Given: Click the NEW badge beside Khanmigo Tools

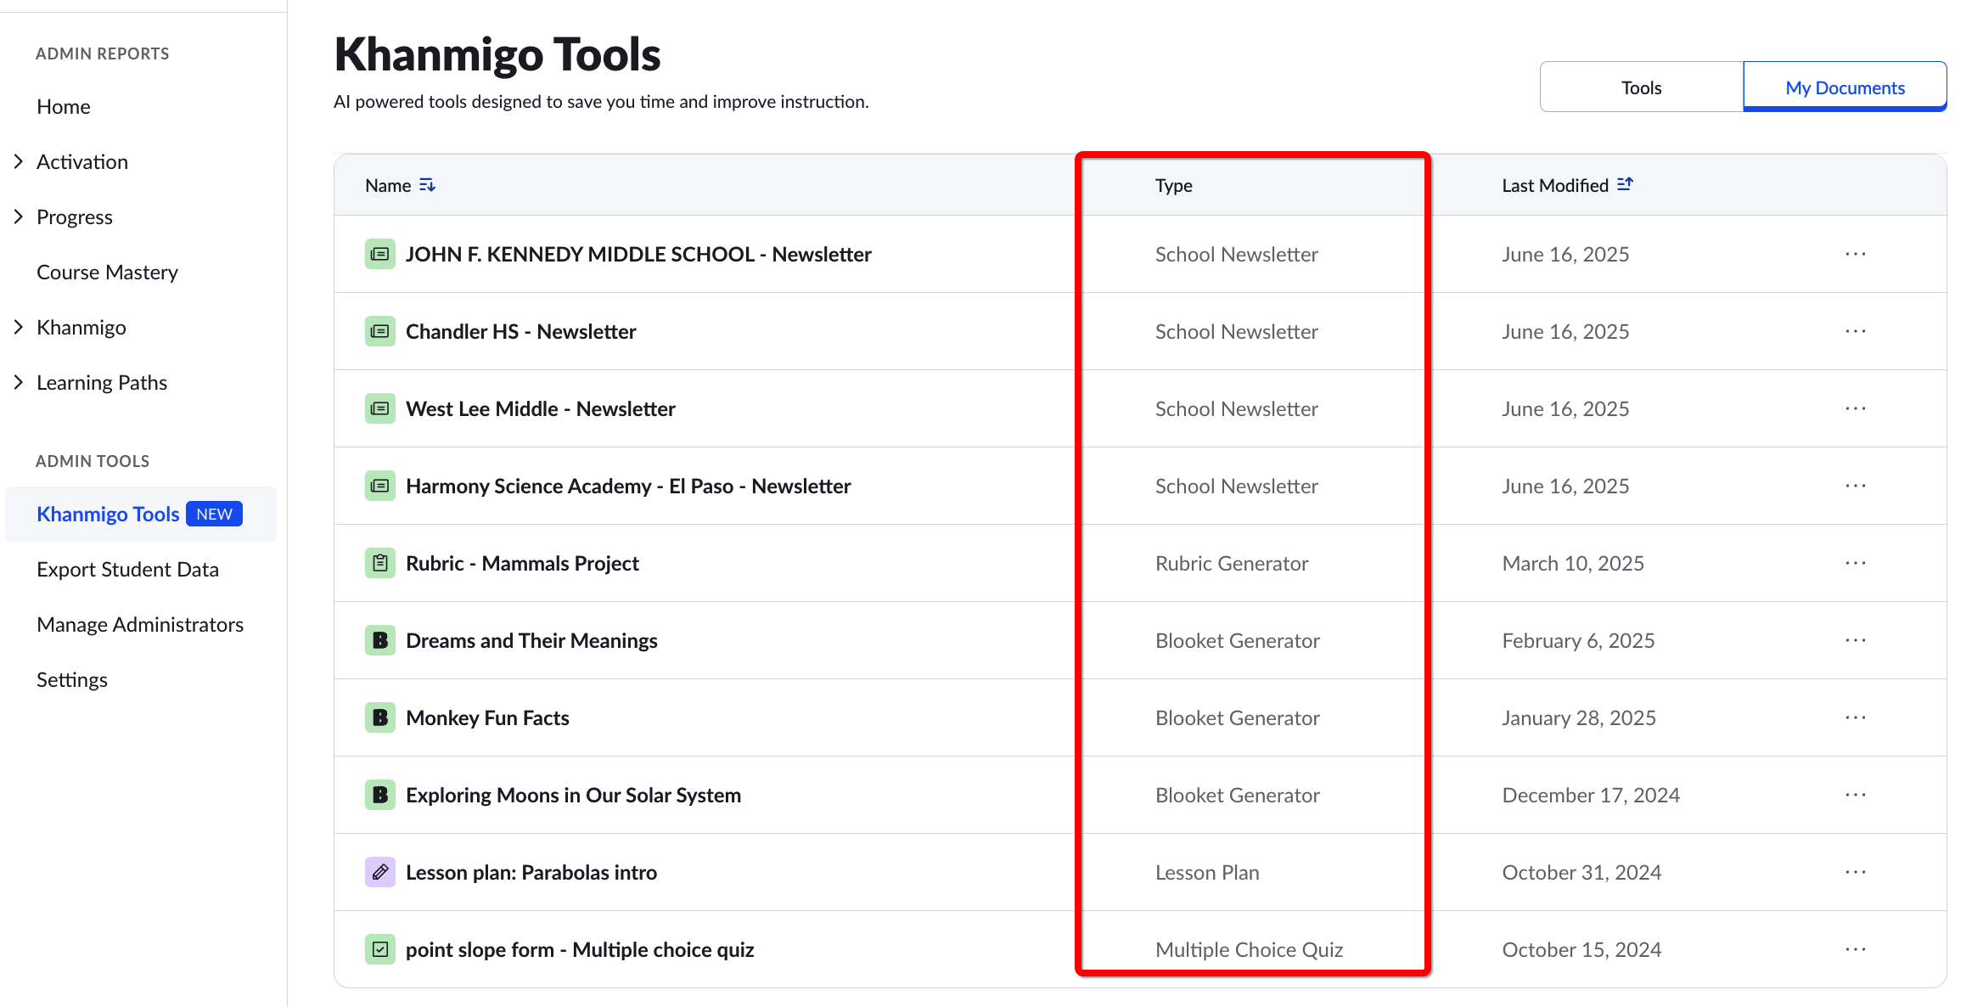Looking at the screenshot, I should (x=214, y=514).
